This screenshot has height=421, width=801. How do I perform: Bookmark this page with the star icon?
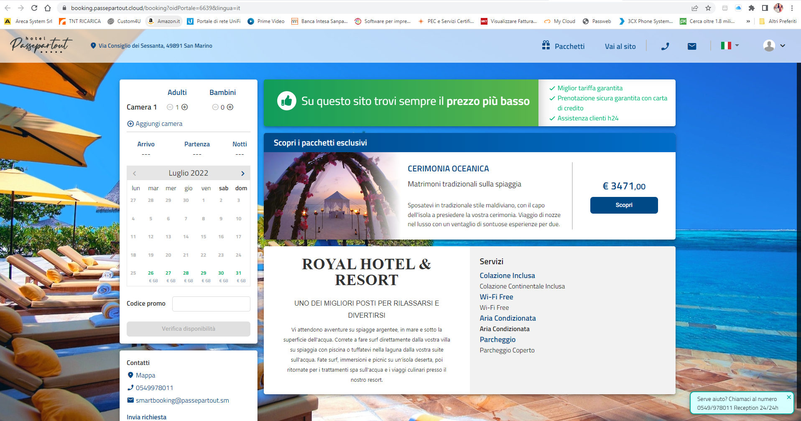[708, 8]
